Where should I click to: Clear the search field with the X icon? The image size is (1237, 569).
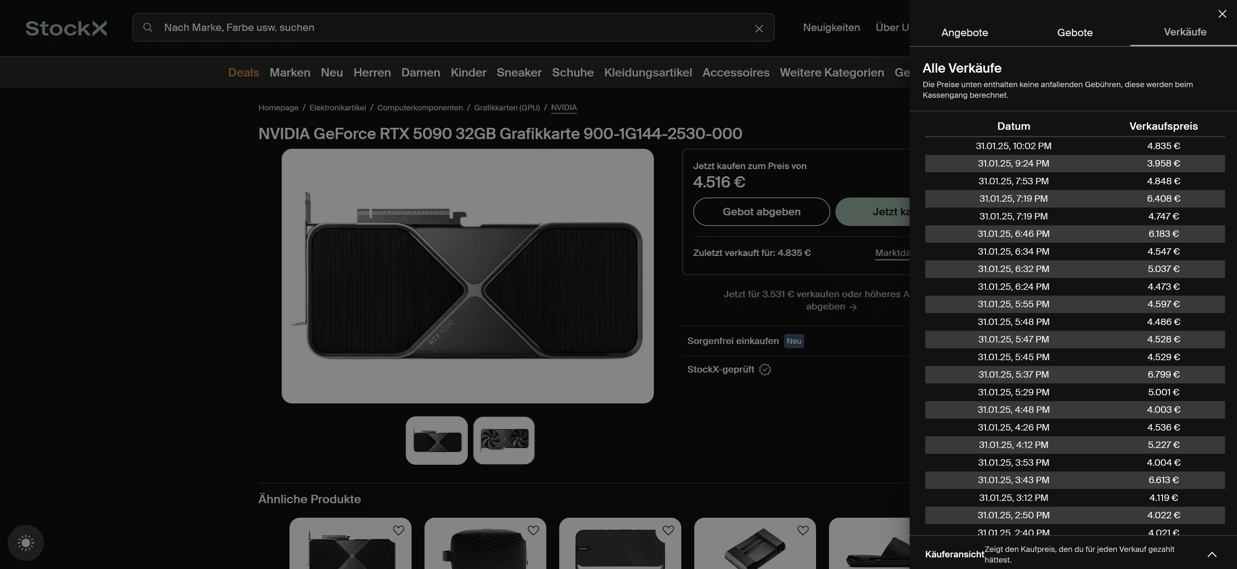[759, 29]
